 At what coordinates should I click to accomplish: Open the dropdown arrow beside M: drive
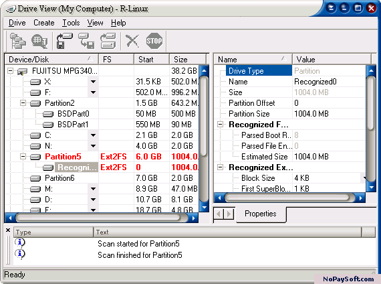click(93, 189)
